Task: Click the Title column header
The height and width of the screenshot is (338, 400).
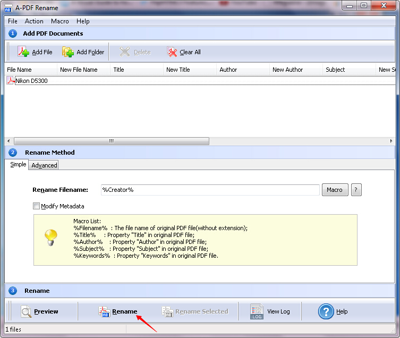Action: (137, 70)
